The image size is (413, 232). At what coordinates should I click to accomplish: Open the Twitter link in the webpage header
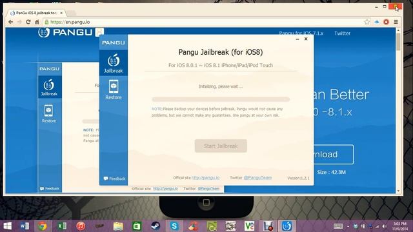(342, 34)
